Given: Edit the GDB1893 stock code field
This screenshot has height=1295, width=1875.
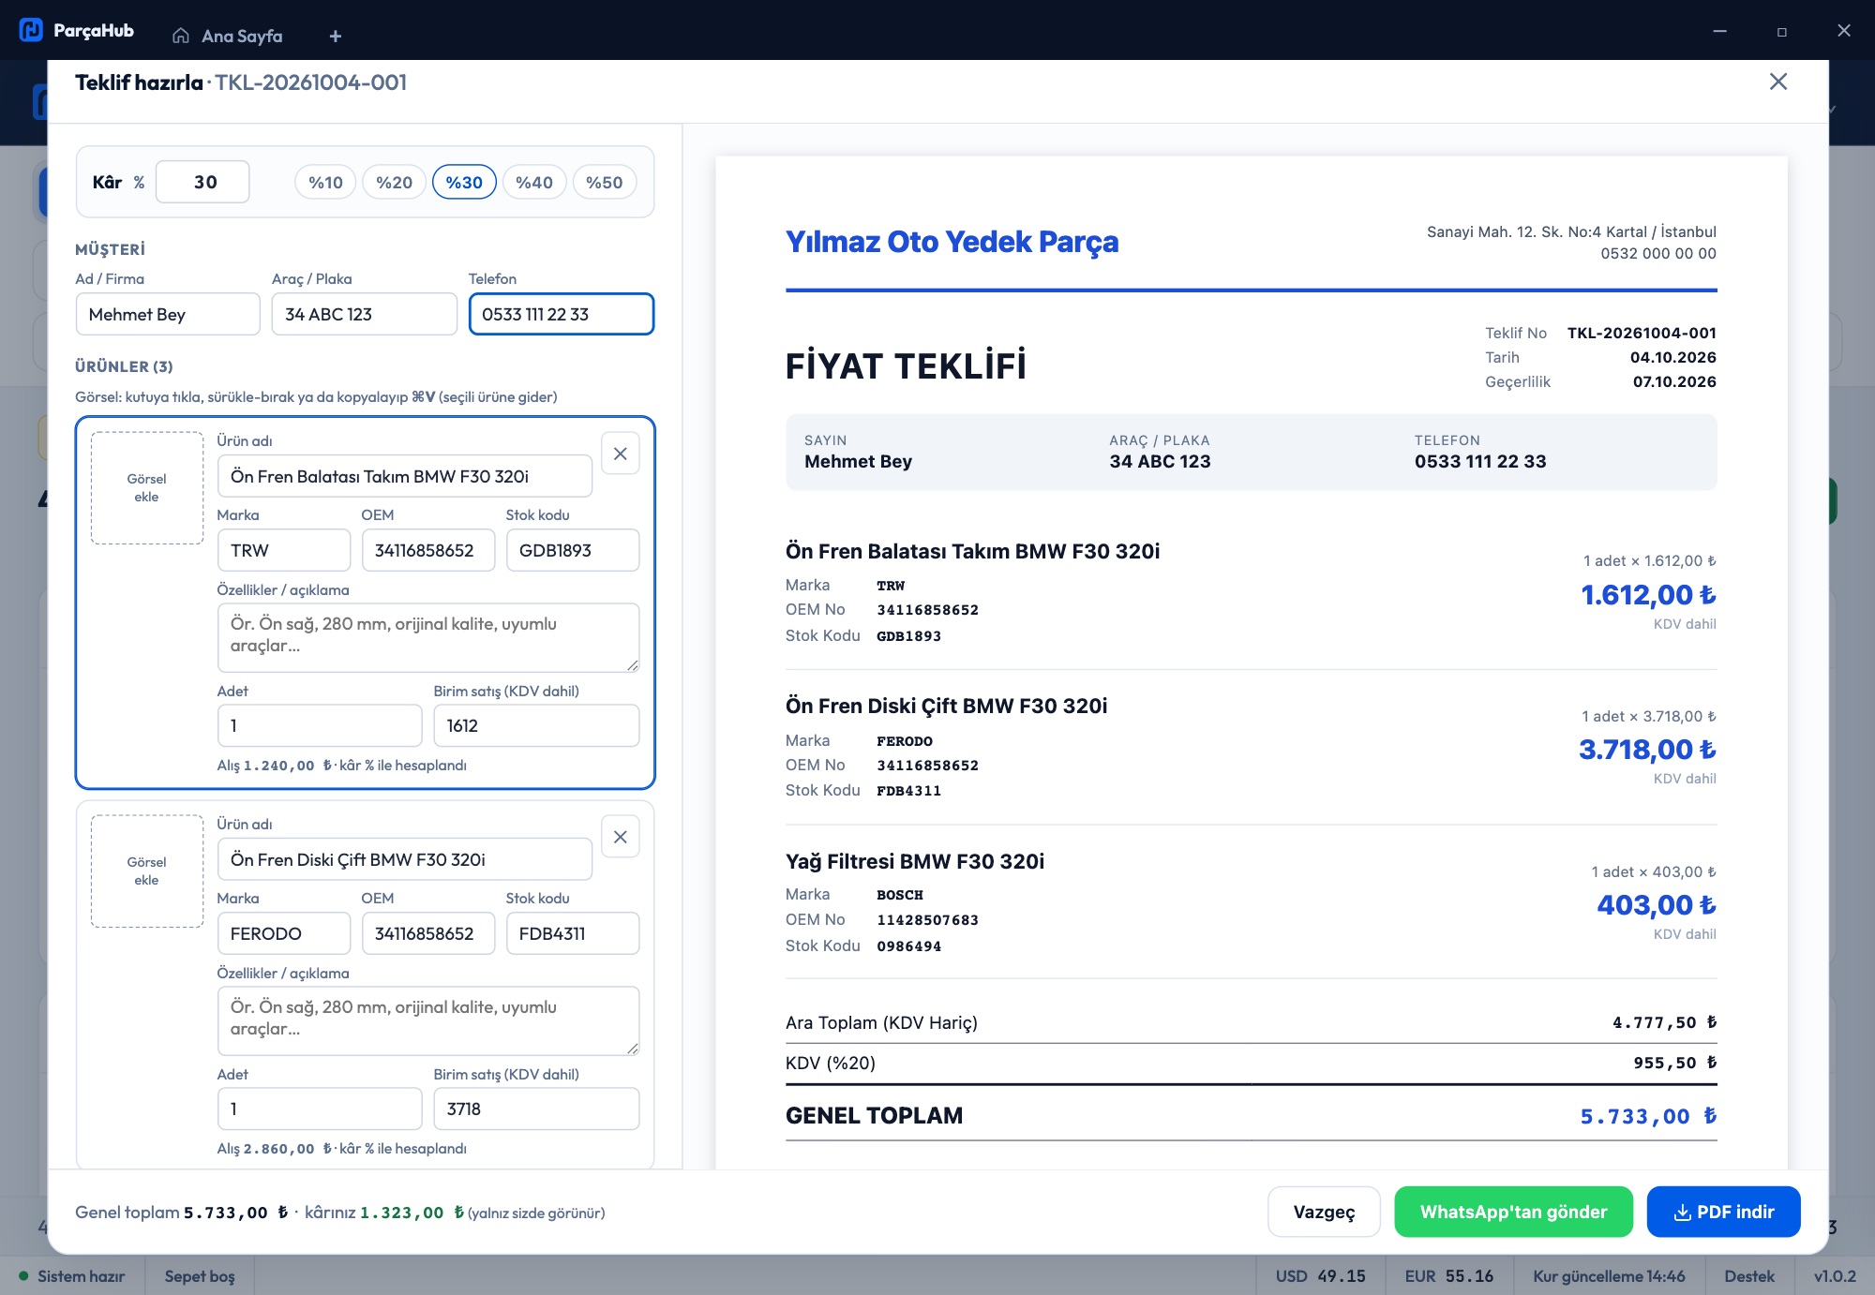Looking at the screenshot, I should [x=573, y=550].
